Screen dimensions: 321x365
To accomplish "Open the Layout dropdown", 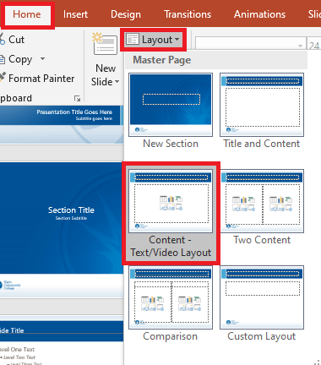I will [x=153, y=40].
